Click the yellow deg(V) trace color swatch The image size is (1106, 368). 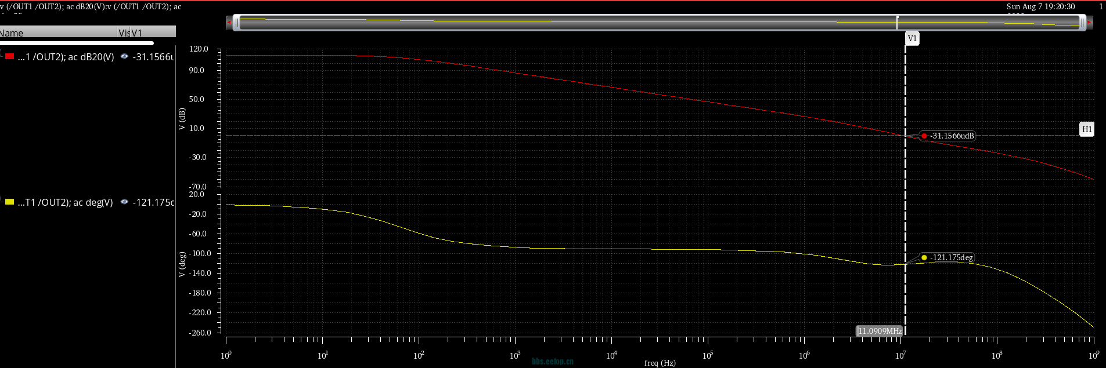tap(9, 202)
